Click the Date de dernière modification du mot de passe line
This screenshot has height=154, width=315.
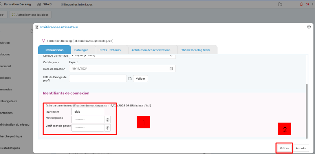tap(99, 105)
